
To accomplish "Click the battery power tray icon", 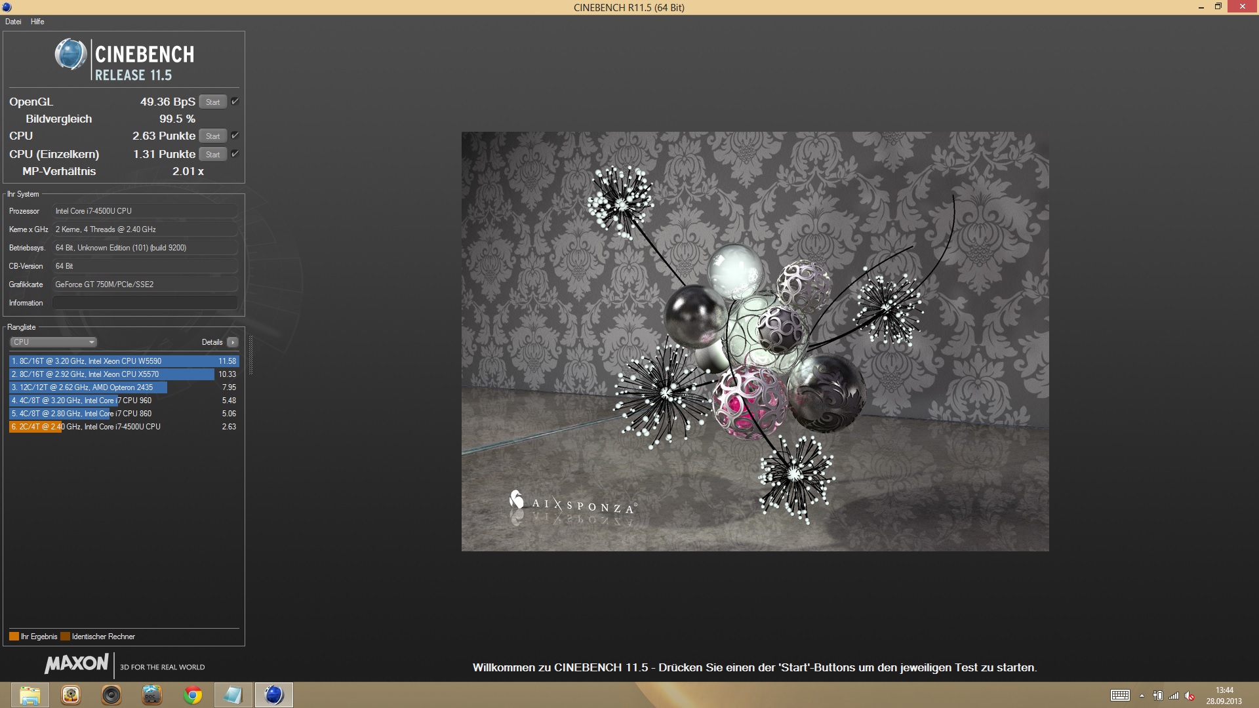I will click(1158, 696).
